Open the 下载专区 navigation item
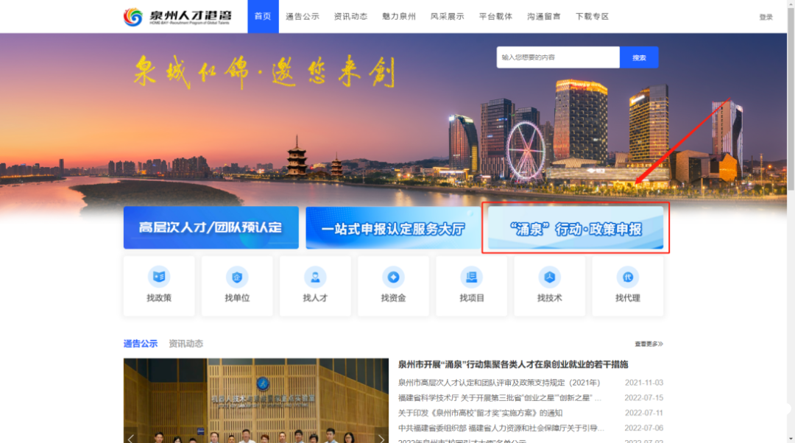The image size is (795, 443). 592,16
